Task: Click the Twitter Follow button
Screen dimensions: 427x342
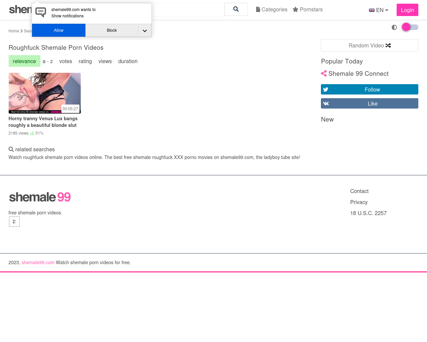Action: coord(370,90)
